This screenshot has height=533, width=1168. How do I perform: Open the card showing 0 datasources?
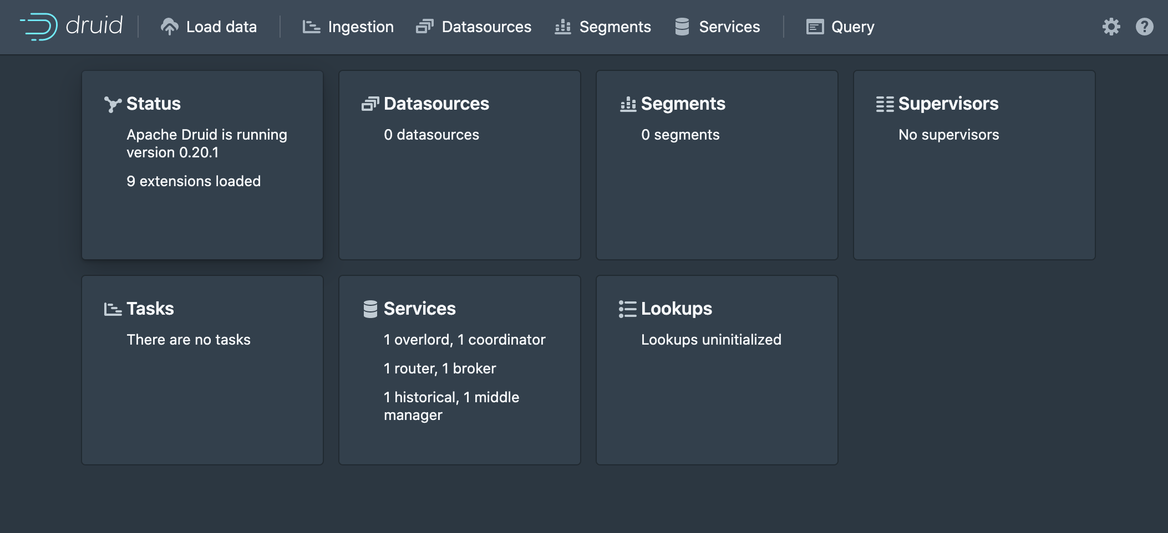click(x=459, y=165)
